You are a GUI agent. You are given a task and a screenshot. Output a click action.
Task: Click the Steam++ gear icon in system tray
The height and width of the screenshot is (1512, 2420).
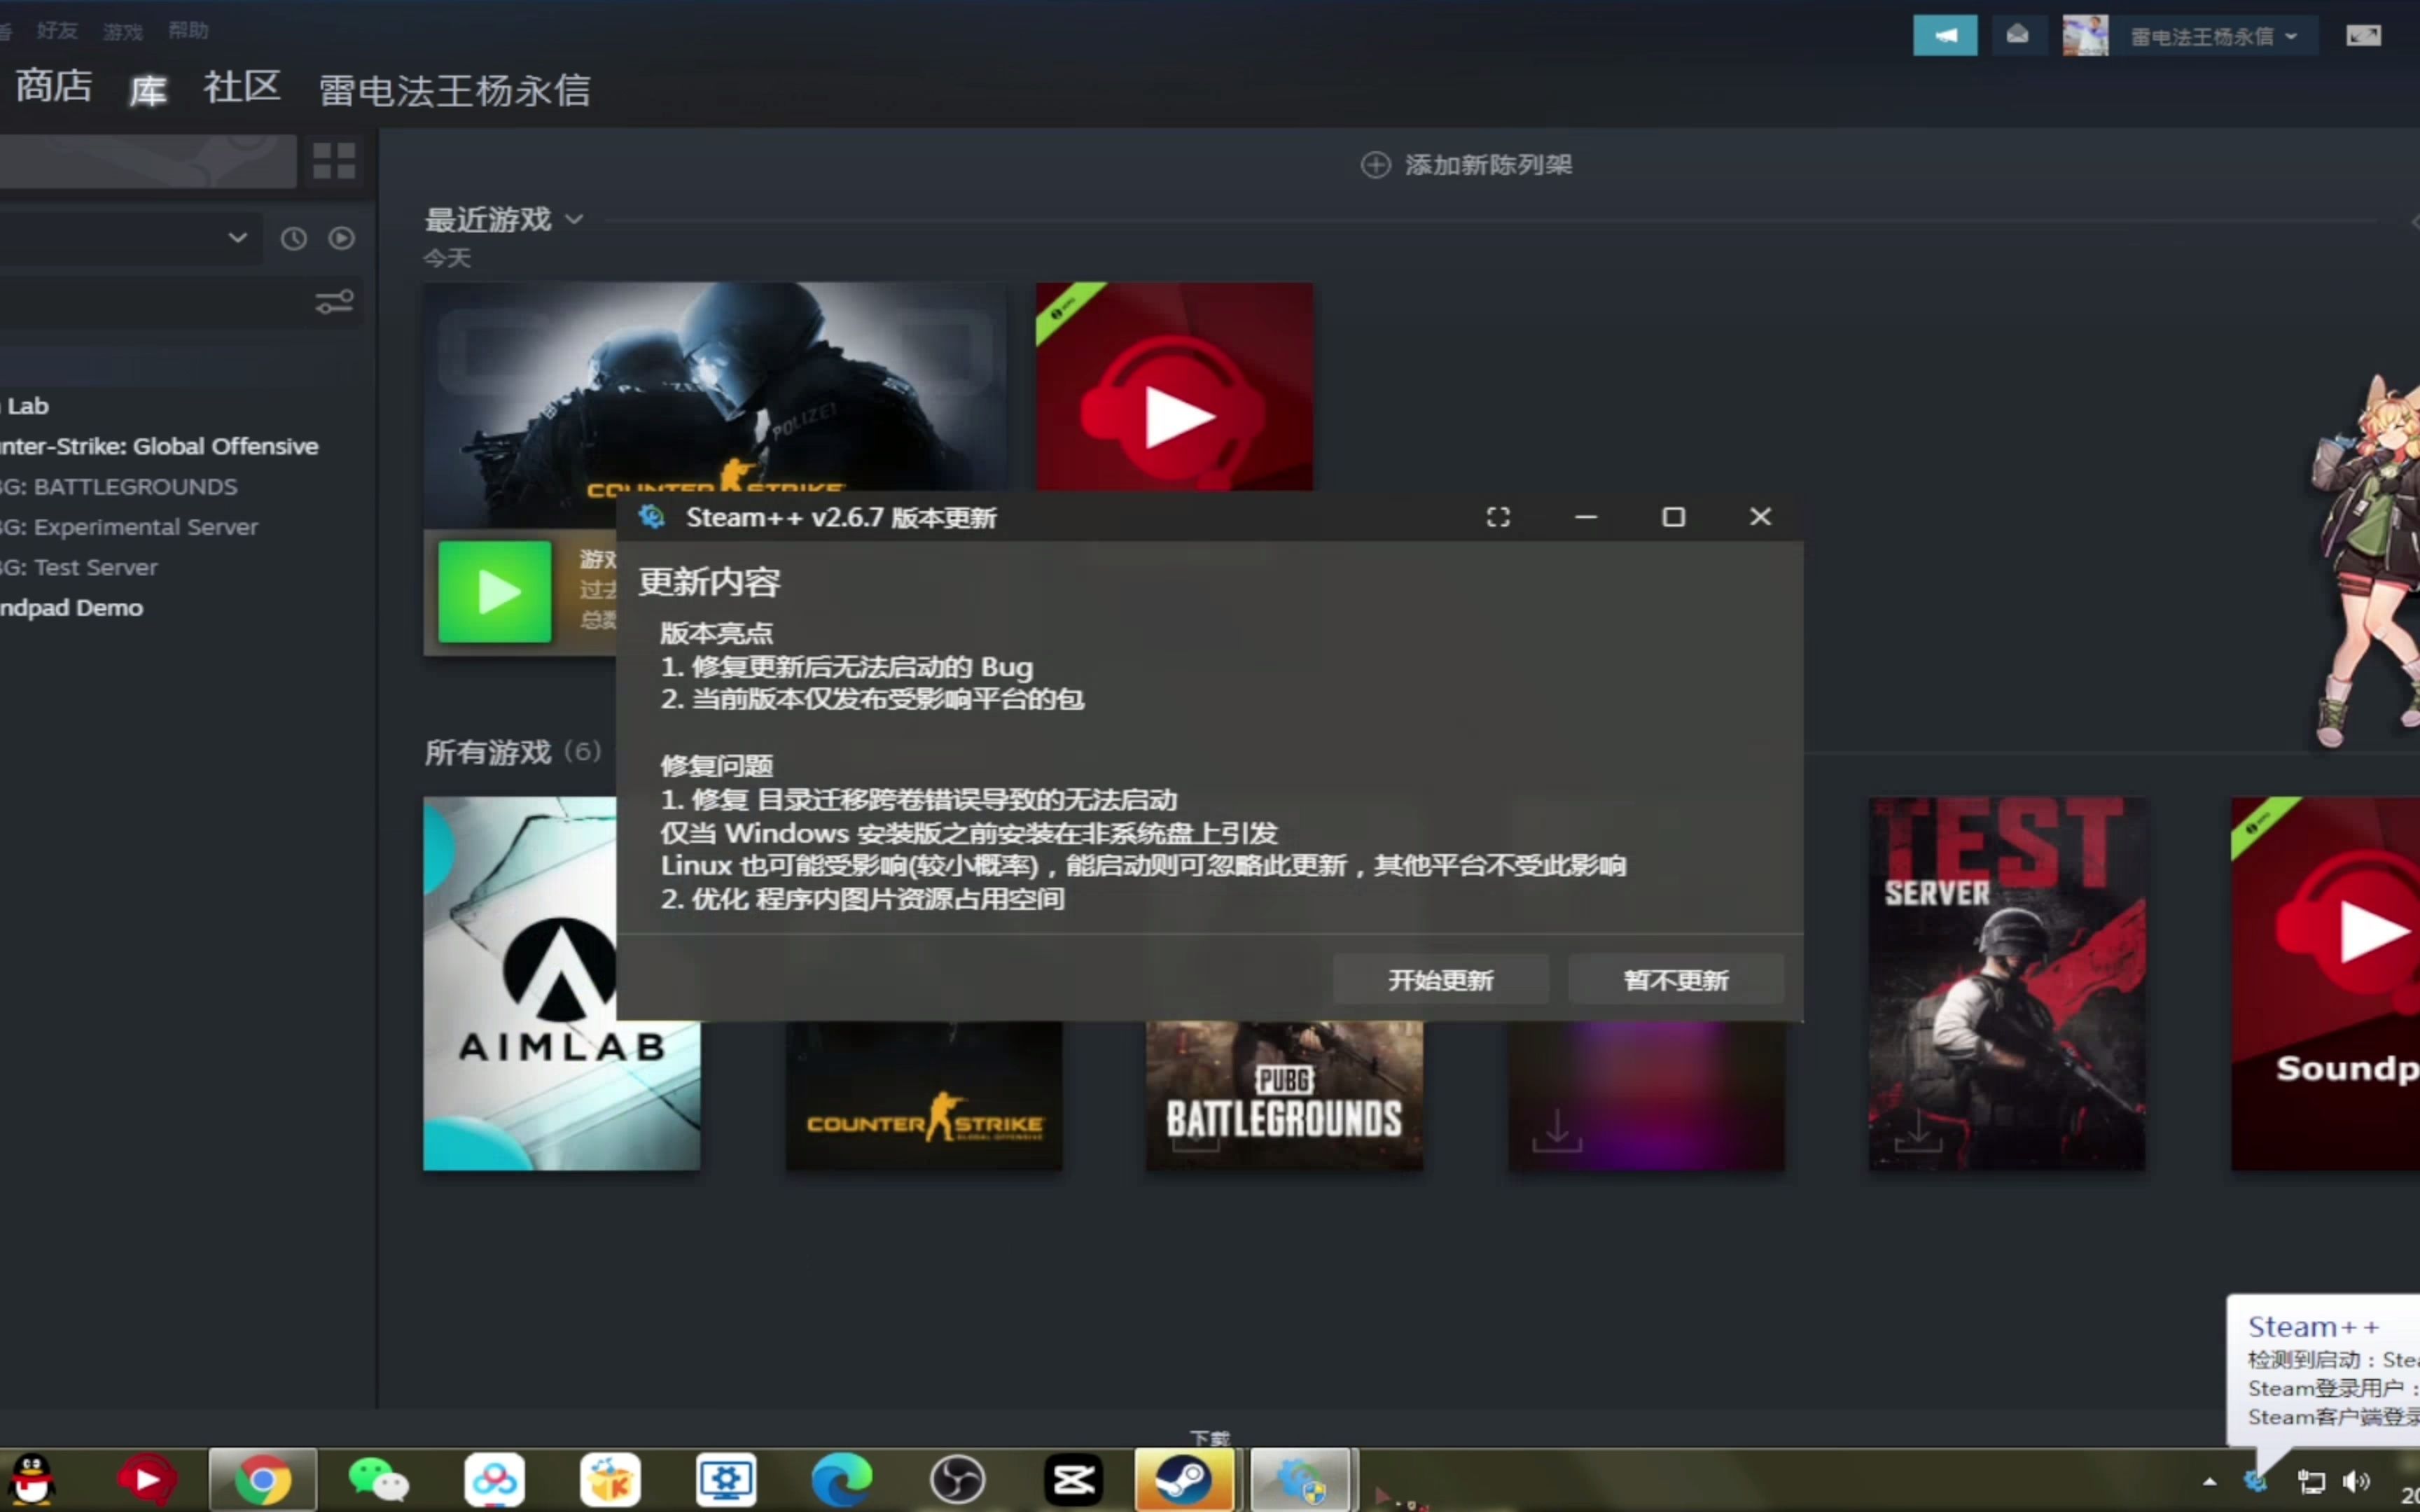pyautogui.click(x=2255, y=1481)
